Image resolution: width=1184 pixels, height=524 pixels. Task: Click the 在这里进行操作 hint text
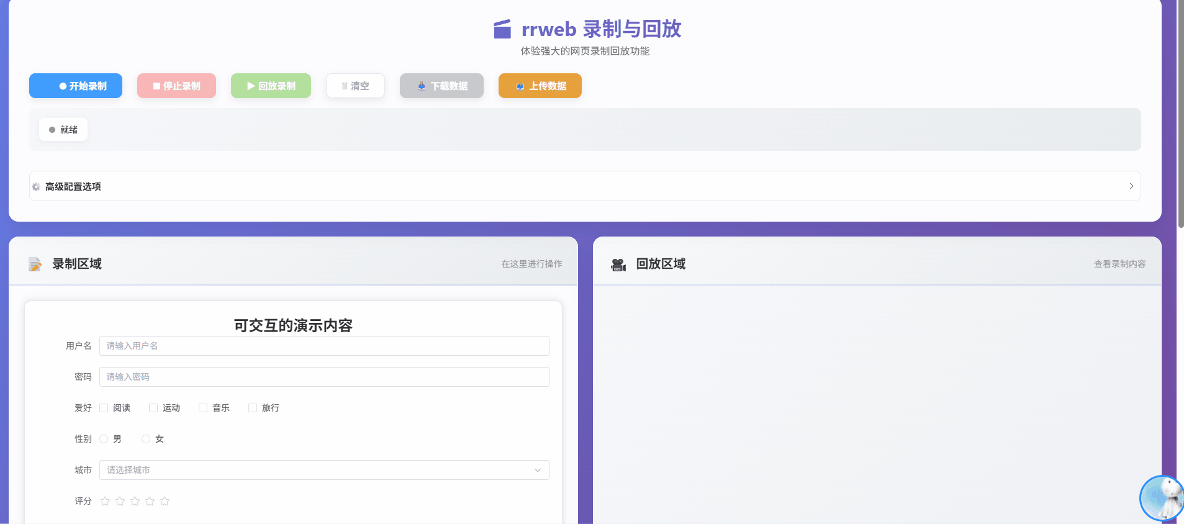pyautogui.click(x=532, y=264)
